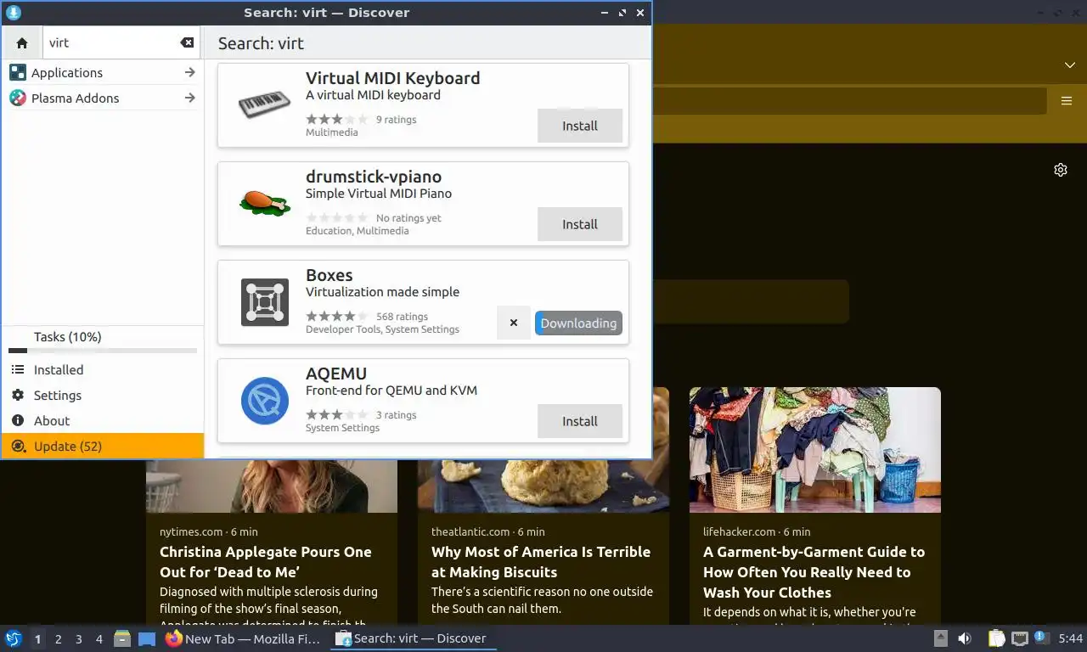The image size is (1087, 652).
Task: Click the Virtual MIDI Keyboard star rating
Action: [337, 120]
